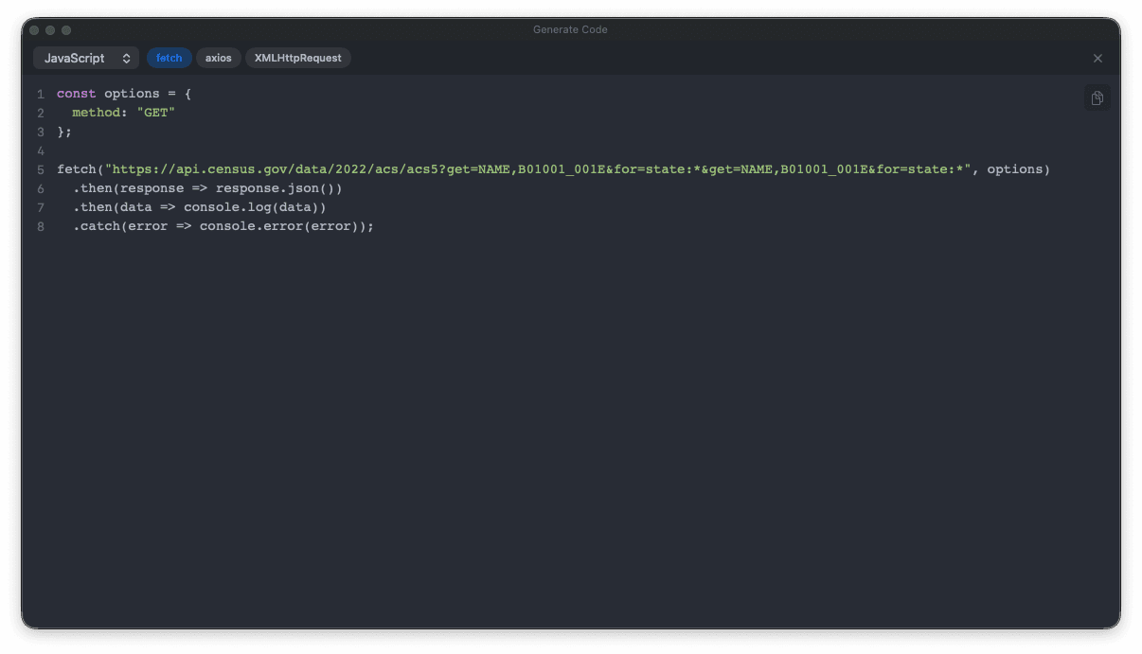Select the XMLHttpRequest tab

pos(296,58)
